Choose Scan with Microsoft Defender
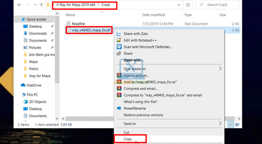Viewport: 262px width, 144px height. coord(148,47)
